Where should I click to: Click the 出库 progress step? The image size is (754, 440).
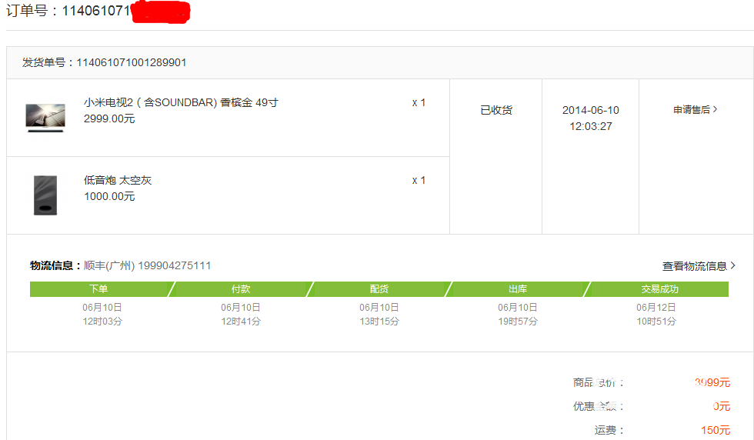pos(518,289)
